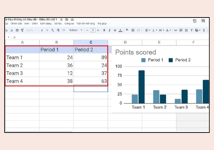Select the Paint format tool
Viewport: 214px width, 150px height.
(x=22, y=30)
